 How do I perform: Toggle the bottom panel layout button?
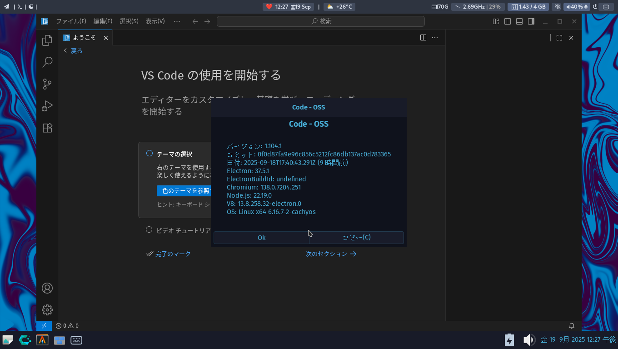(519, 21)
